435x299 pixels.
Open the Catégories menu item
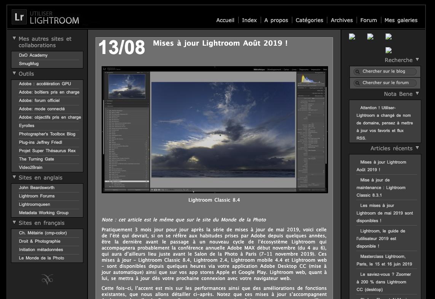309,20
